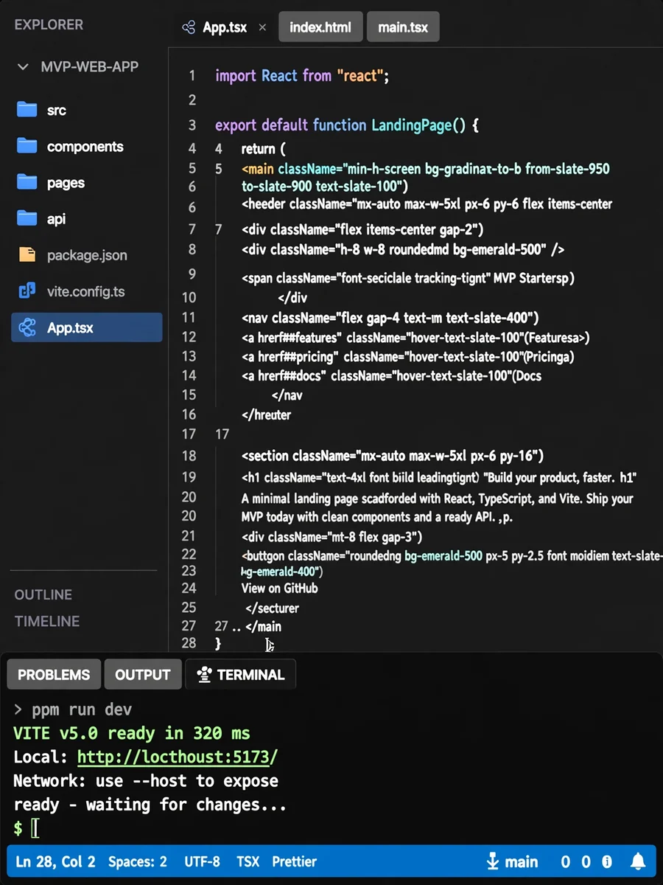The image size is (663, 885).
Task: Switch to the index.html tab
Action: 320,28
